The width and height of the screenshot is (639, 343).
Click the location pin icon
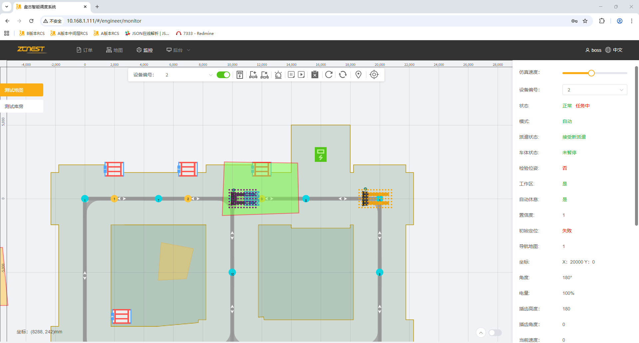pyautogui.click(x=358, y=75)
